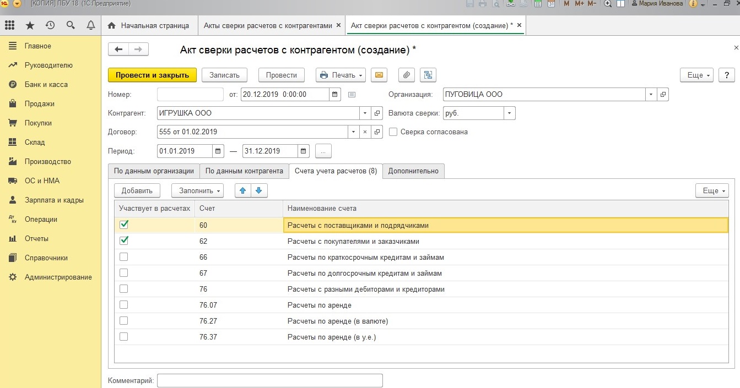Move row up with blue up arrow
This screenshot has width=740, height=388.
coord(242,191)
